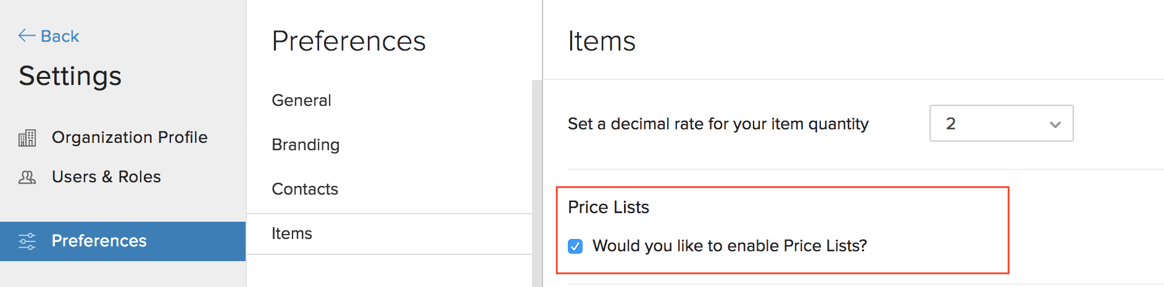Click the 'Would you like to enable Price Lists?' label
Viewport: 1164px width, 287px height.
pos(730,246)
